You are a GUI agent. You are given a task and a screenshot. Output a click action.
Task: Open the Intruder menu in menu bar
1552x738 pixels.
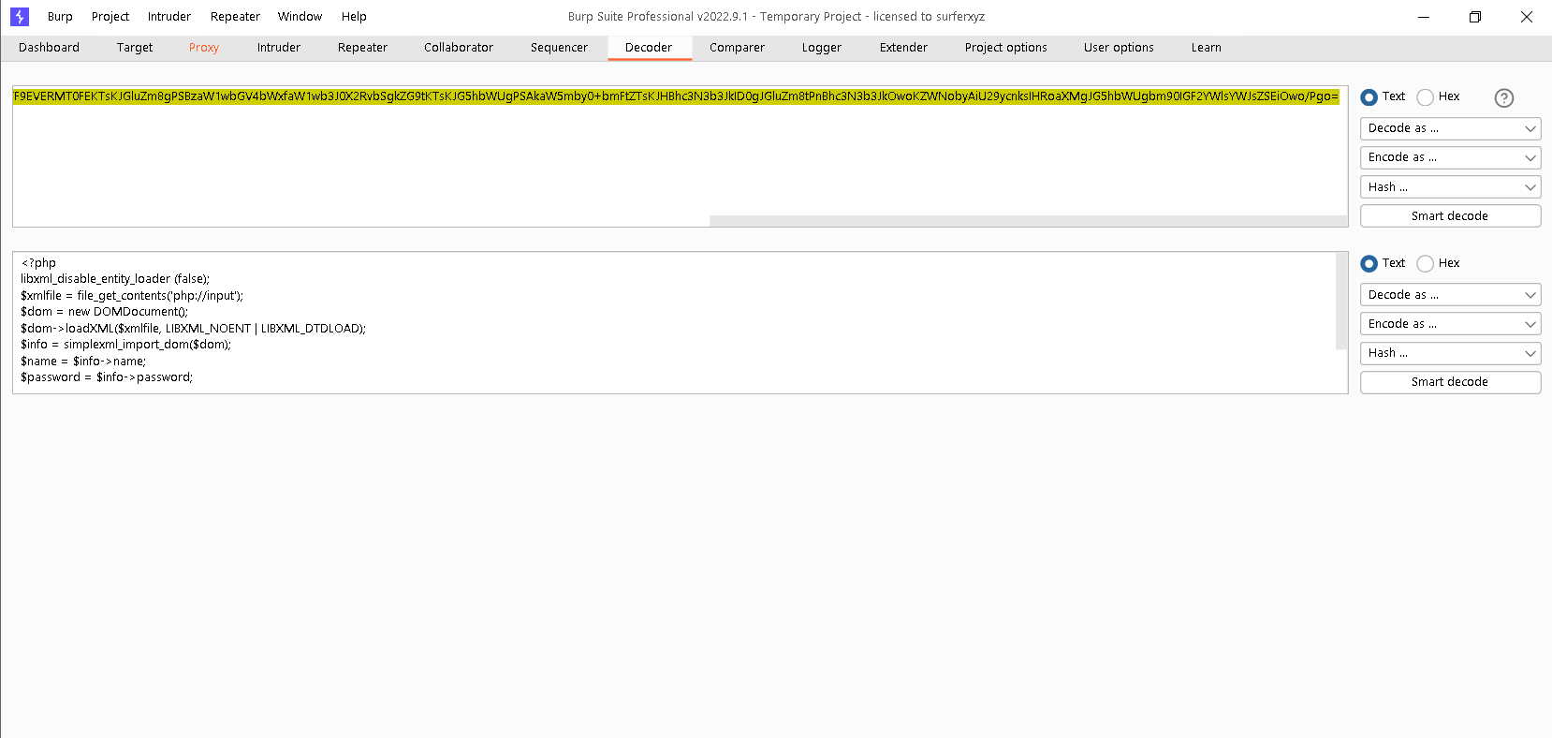click(169, 17)
